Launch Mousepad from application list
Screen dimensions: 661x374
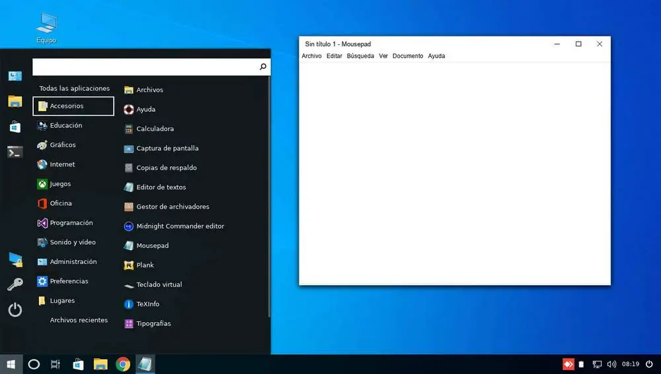pyautogui.click(x=146, y=246)
